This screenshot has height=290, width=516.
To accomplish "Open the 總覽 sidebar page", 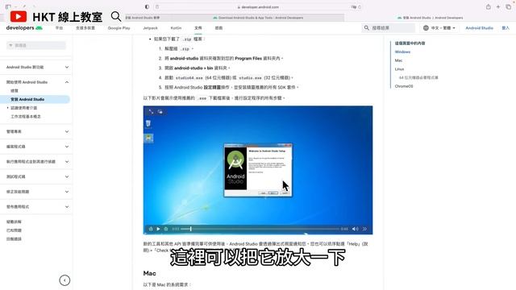I will (15, 91).
